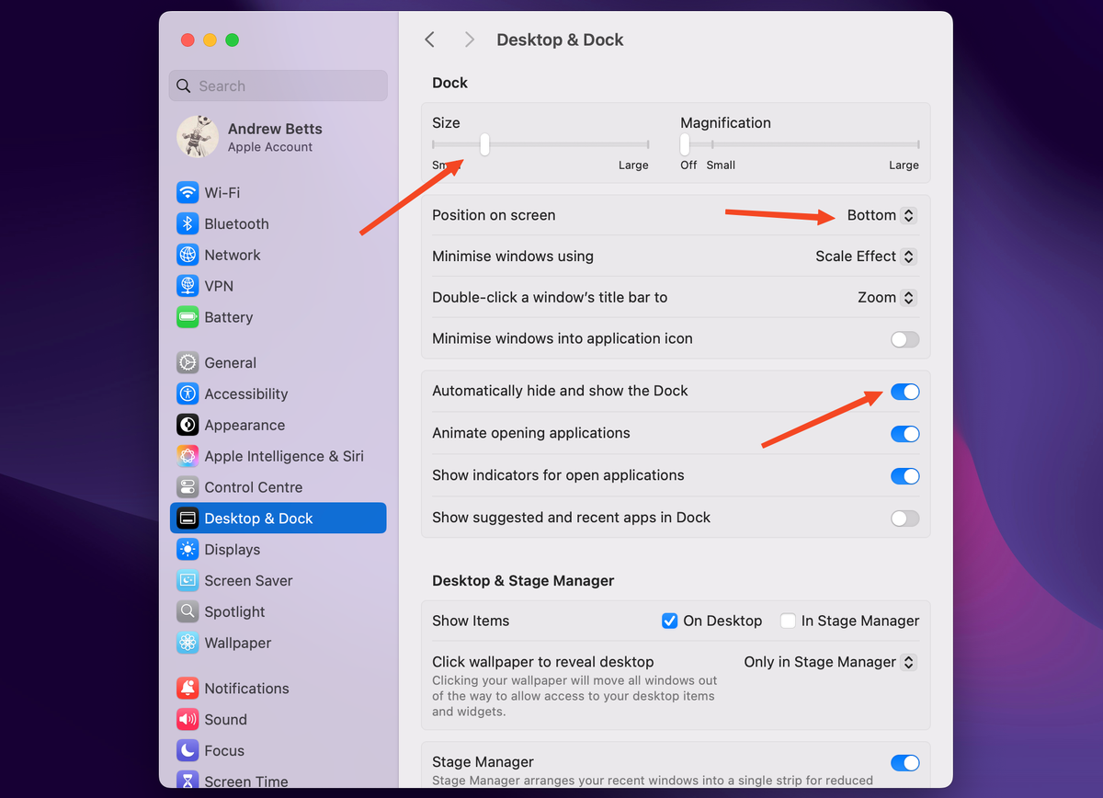The image size is (1103, 798).
Task: Click the Search field in the sidebar
Action: [278, 85]
